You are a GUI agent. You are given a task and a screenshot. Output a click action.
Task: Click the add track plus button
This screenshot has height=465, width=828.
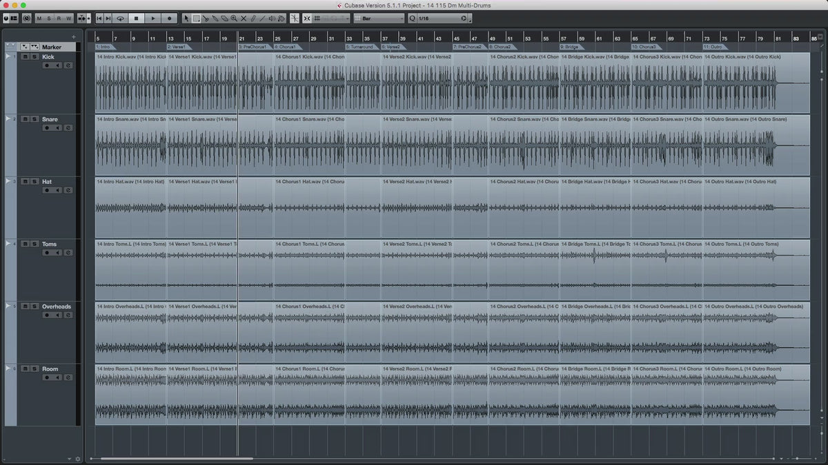tap(74, 37)
